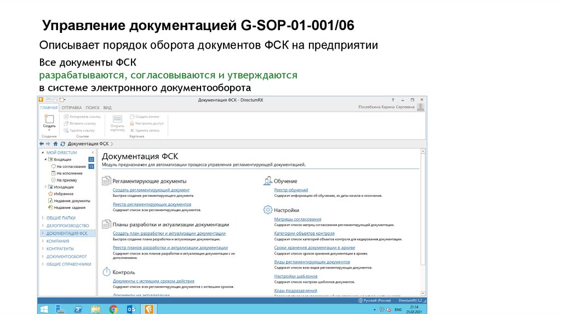Click Windows Start button on taskbar

44,310
